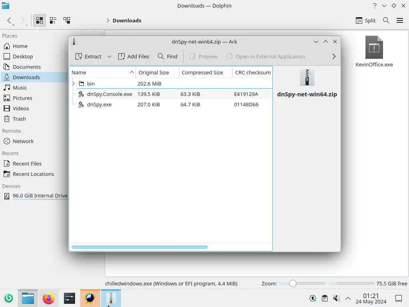Click the Ark window title bar icon
The height and width of the screenshot is (307, 409).
pyautogui.click(x=74, y=42)
